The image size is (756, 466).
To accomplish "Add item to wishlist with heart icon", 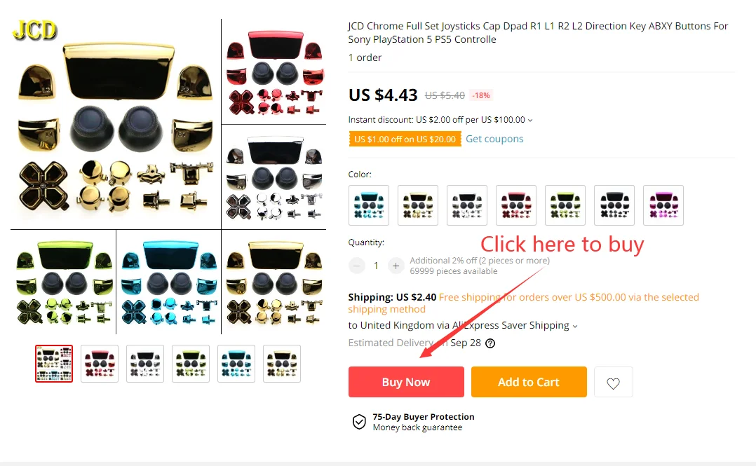I will tap(613, 382).
